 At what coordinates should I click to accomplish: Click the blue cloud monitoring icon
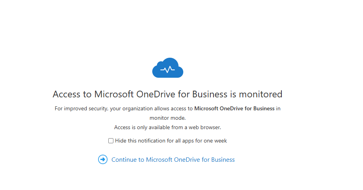click(168, 68)
